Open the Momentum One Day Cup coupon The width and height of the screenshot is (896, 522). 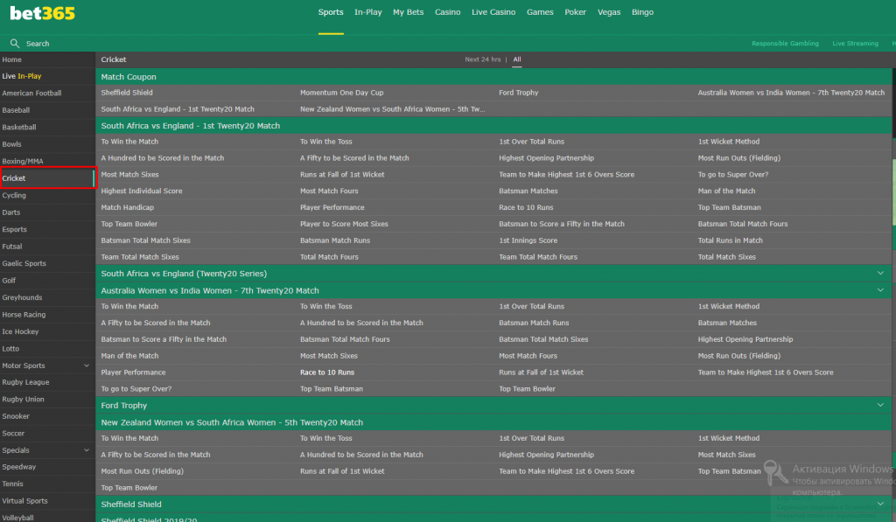342,93
